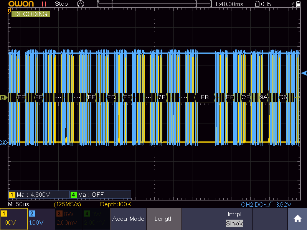Click the green channel 4 number badge in measurements
This screenshot has width=307, height=230.
(73, 195)
